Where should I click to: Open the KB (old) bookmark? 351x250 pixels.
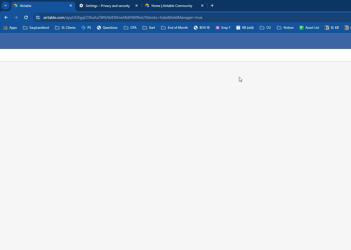245,28
